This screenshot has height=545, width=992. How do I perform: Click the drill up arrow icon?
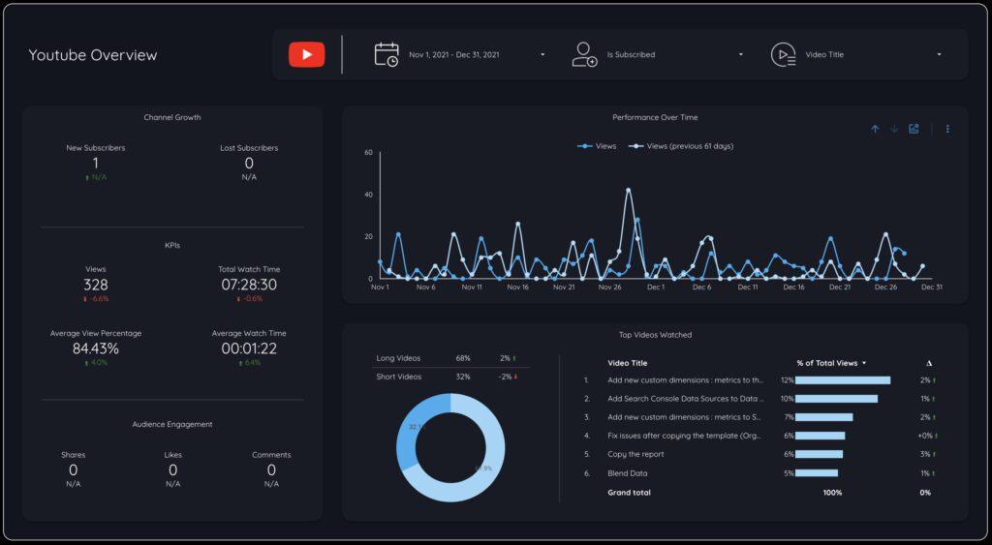point(875,129)
